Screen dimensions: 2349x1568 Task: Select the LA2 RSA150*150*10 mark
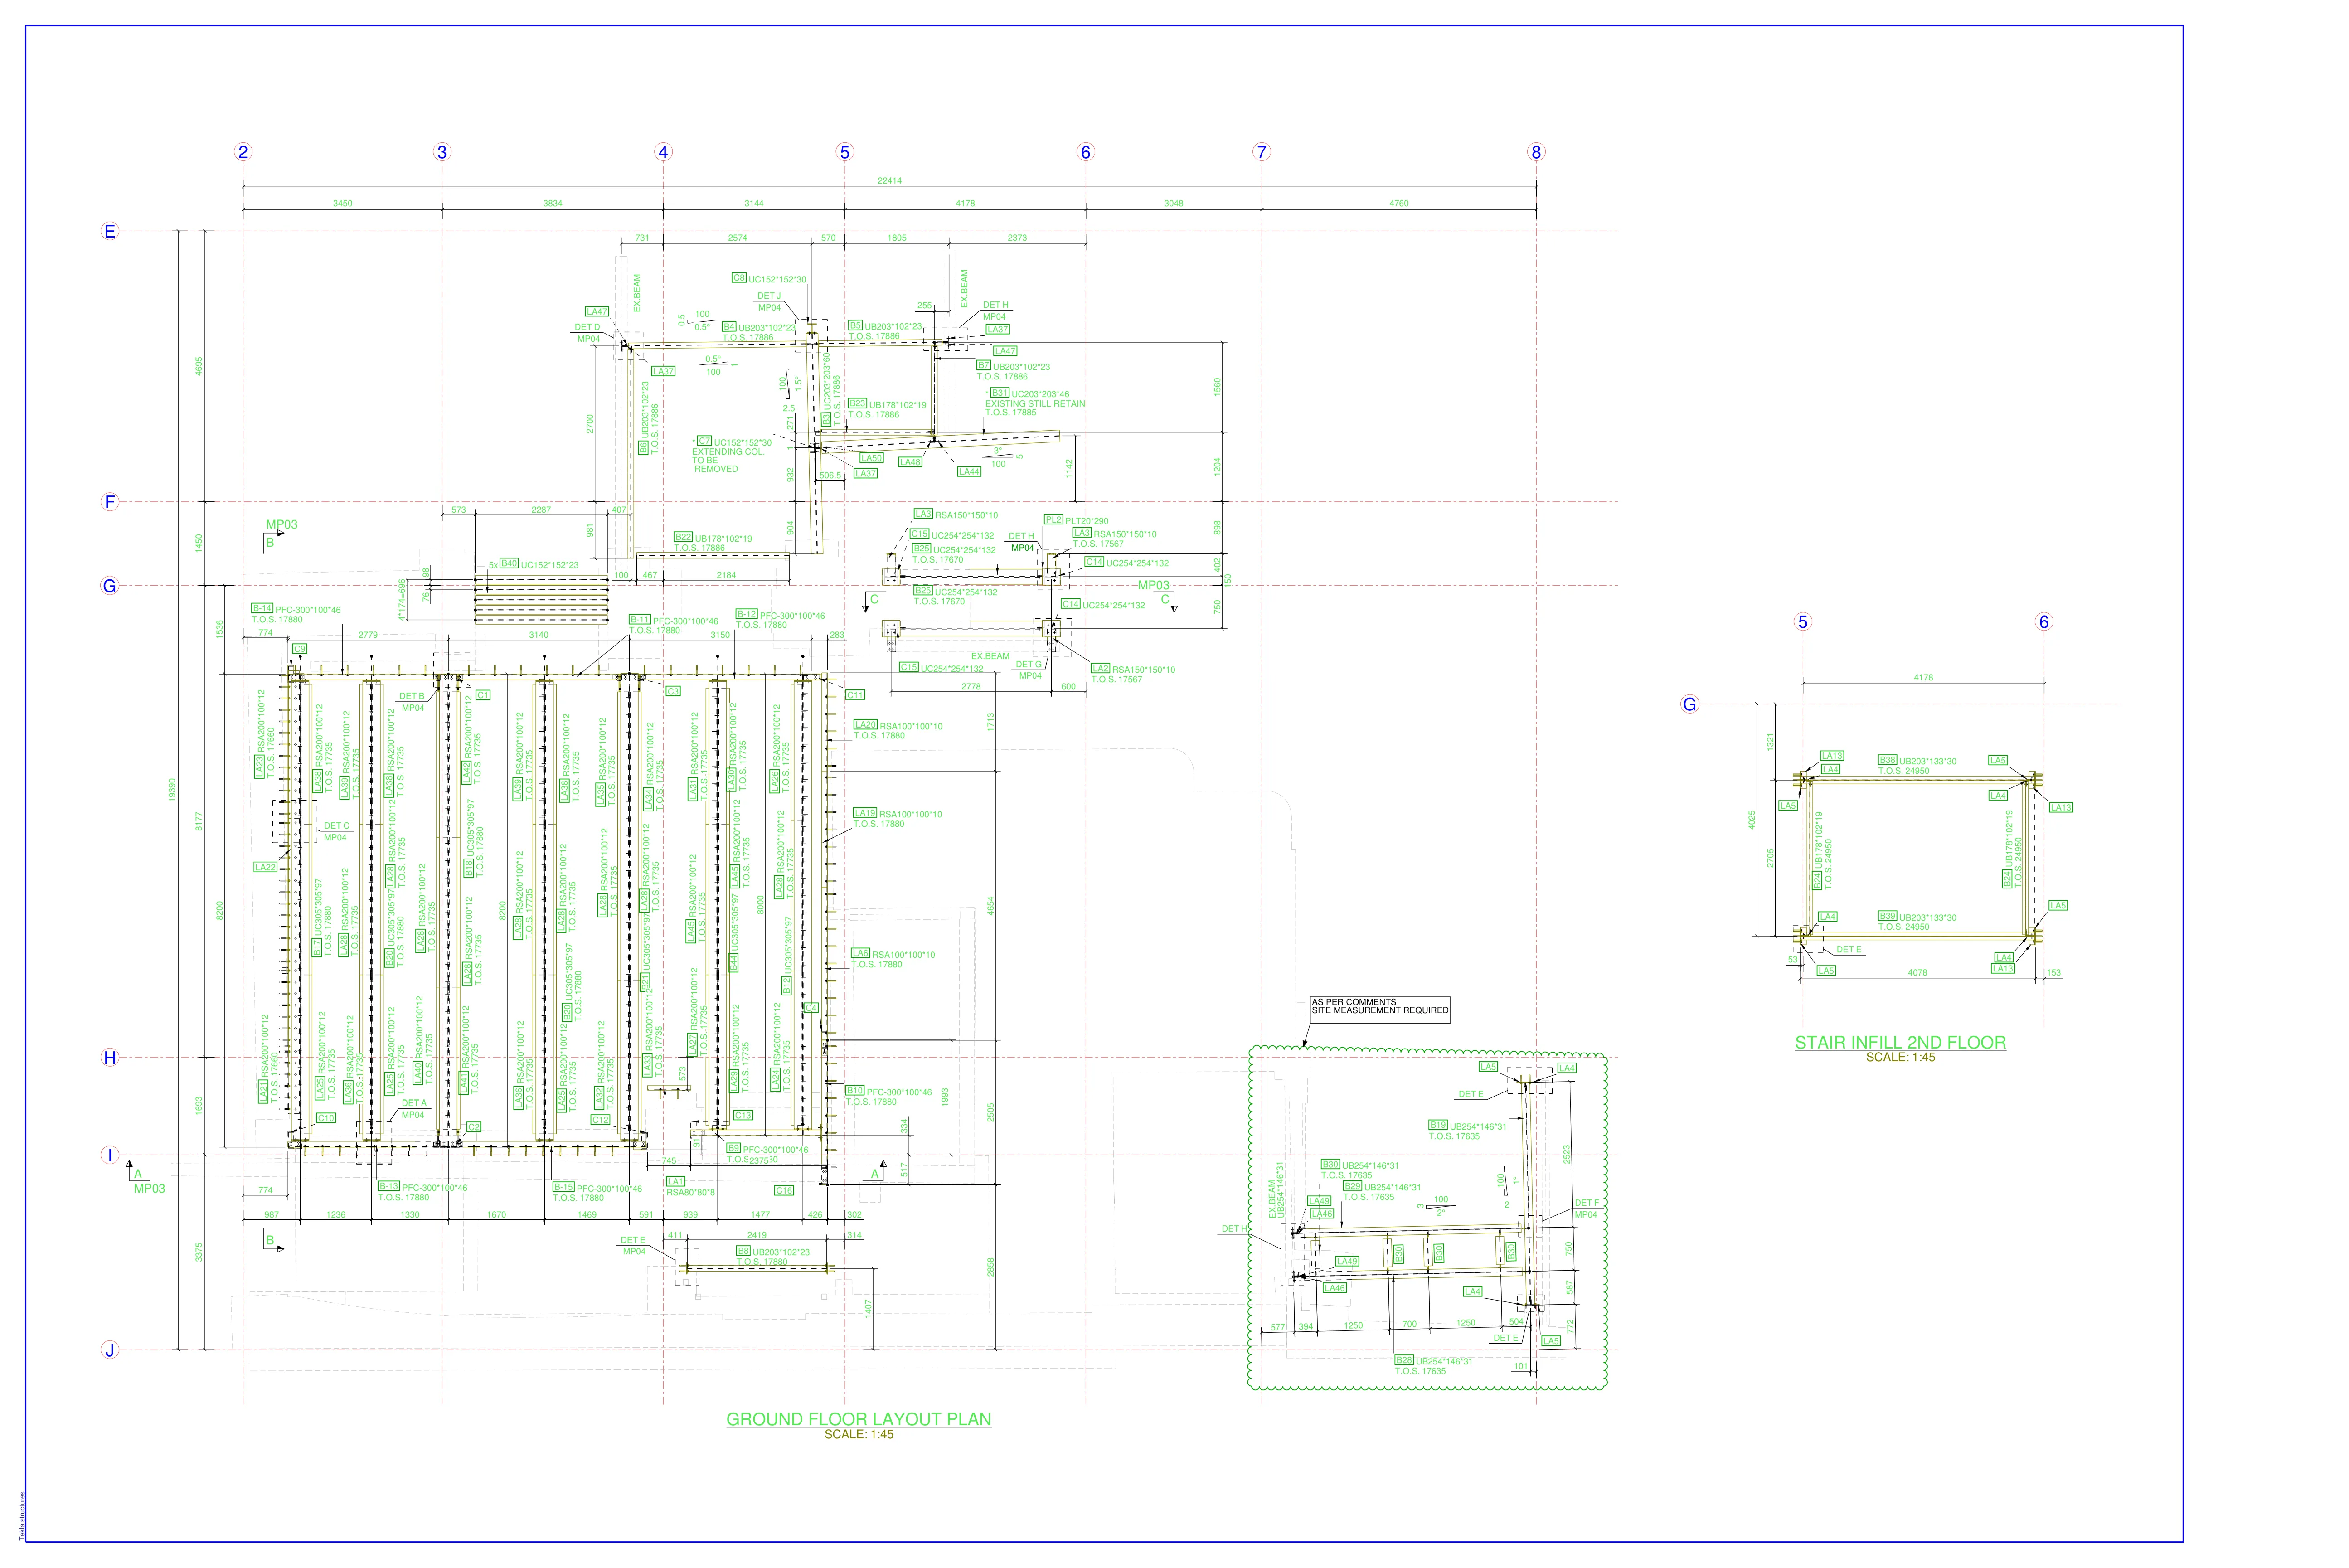tap(1133, 669)
